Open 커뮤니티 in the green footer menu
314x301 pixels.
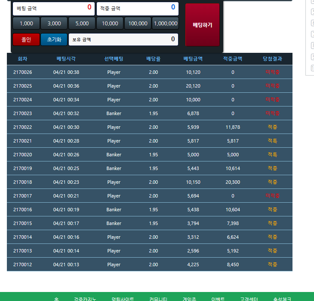[160, 299]
